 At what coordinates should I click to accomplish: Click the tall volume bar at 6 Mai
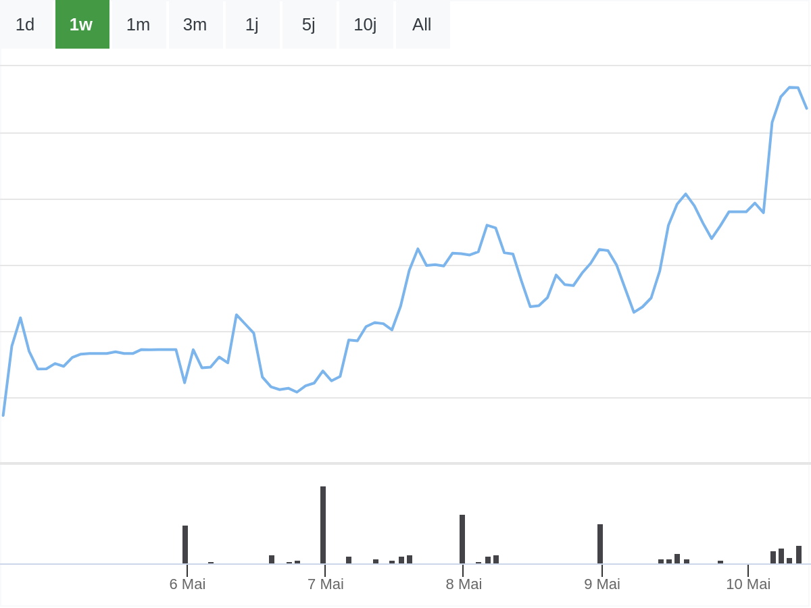click(185, 544)
